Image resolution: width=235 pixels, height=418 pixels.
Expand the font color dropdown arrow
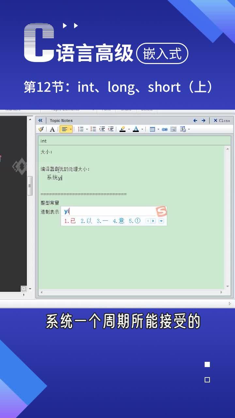pyautogui.click(x=142, y=129)
